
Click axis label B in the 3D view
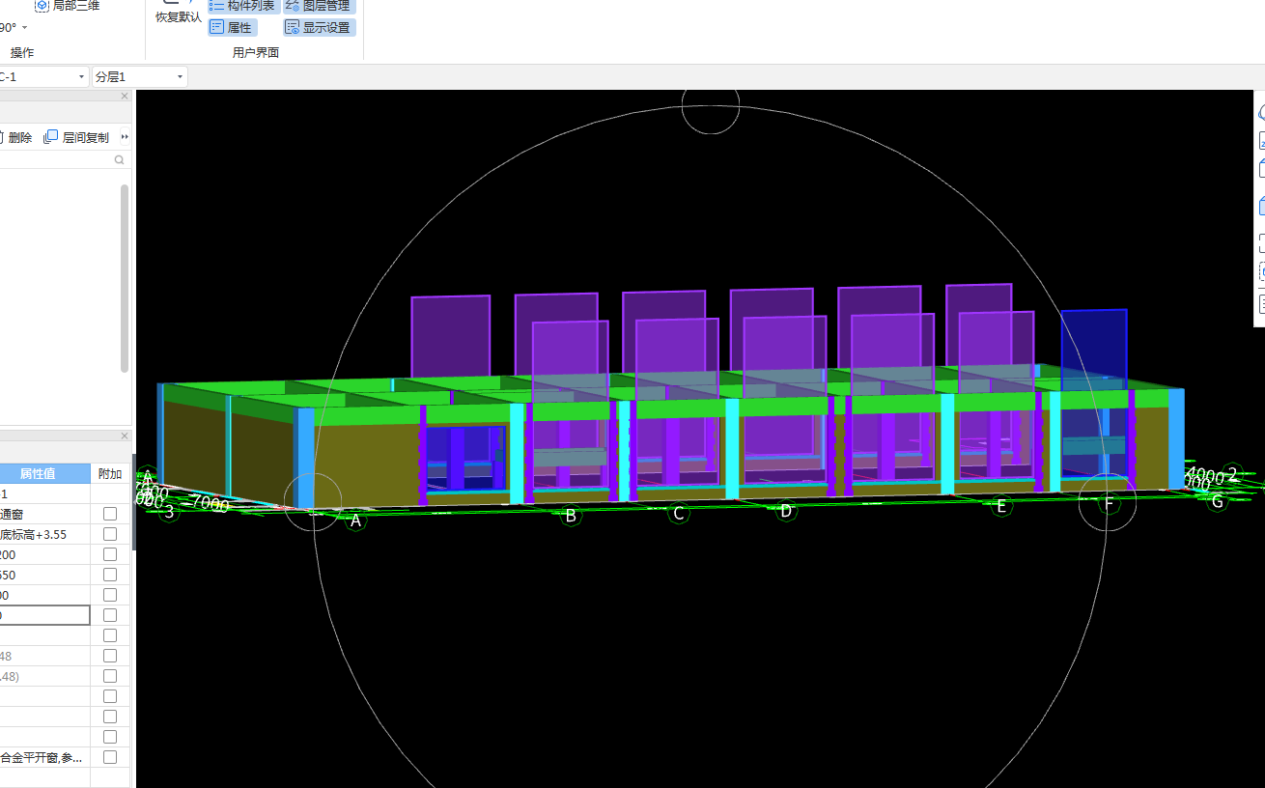[x=571, y=516]
